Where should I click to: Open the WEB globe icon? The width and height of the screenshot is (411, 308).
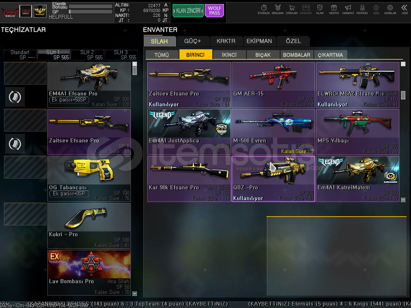(x=376, y=10)
